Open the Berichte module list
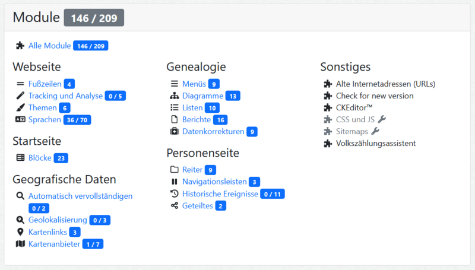This screenshot has height=270, width=475. [x=197, y=119]
